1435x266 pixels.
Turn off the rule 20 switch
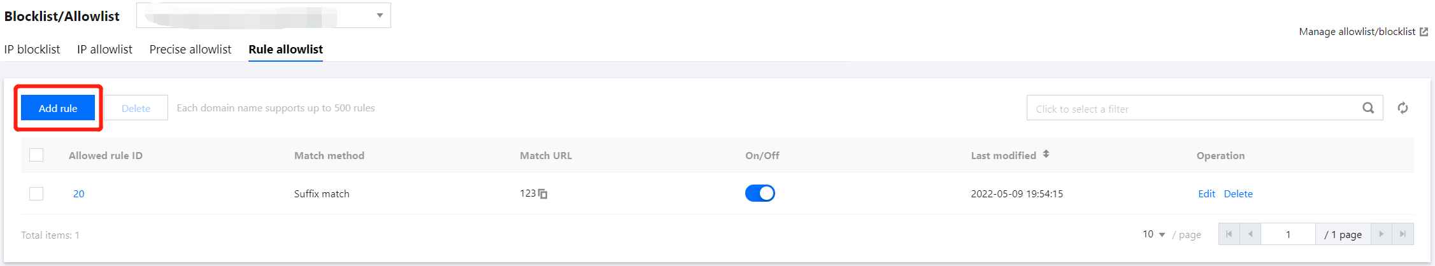tap(760, 193)
